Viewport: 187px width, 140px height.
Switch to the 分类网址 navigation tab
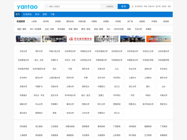(28, 14)
